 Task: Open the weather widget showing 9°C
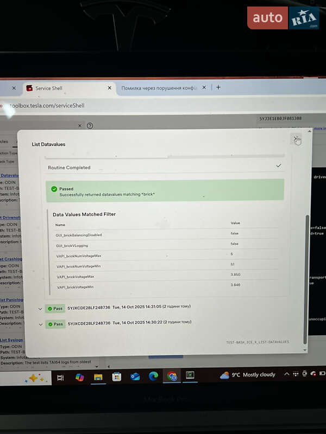[248, 375]
